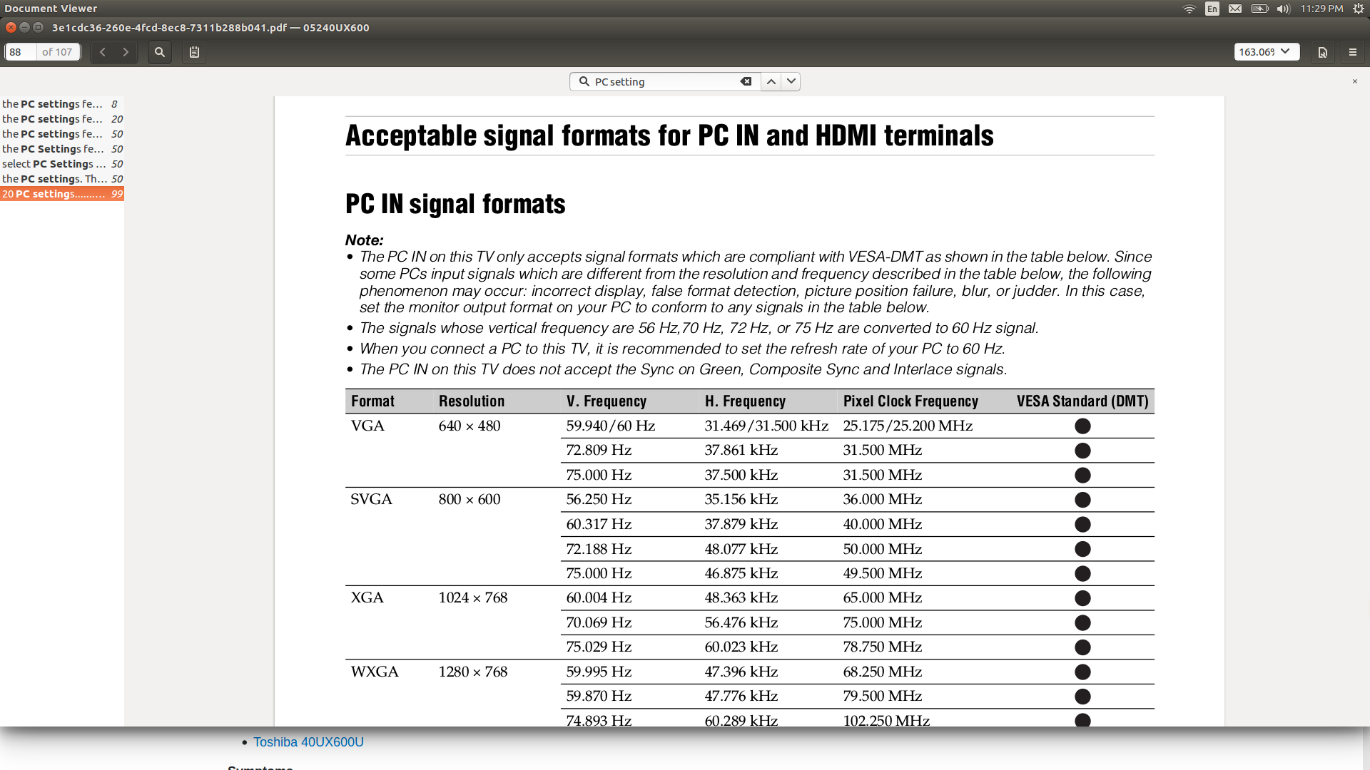
Task: Clear the PC setting search text
Action: click(746, 81)
